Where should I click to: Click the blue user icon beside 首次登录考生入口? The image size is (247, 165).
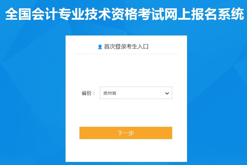click(x=100, y=47)
